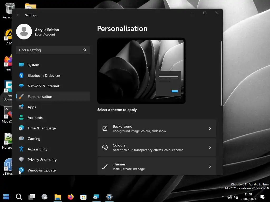The width and height of the screenshot is (270, 202).
Task: Click the Personalisation paintbrush icon
Action: point(21,96)
